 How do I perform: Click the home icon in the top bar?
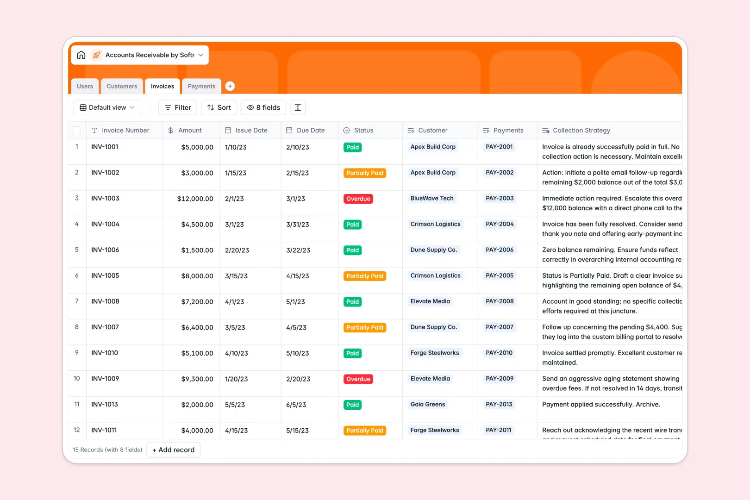(x=81, y=55)
